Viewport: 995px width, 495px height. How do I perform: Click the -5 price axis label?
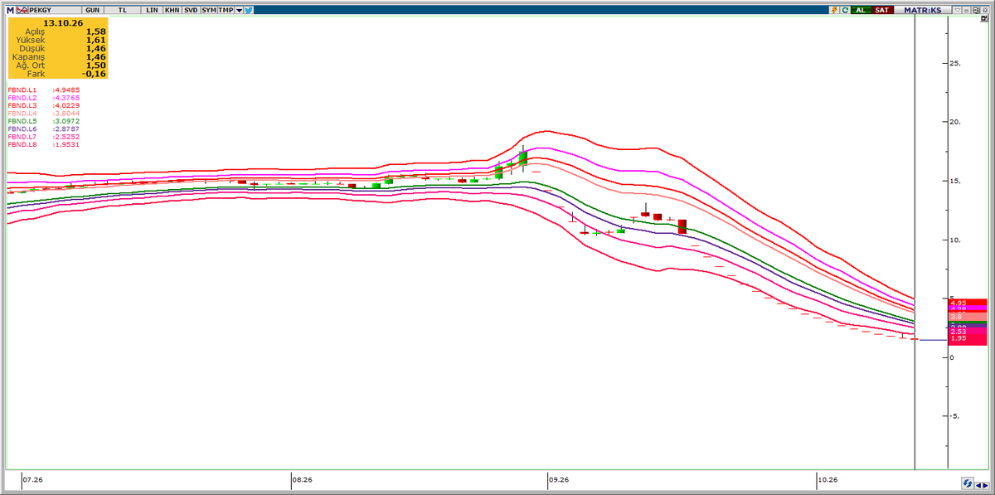954,416
